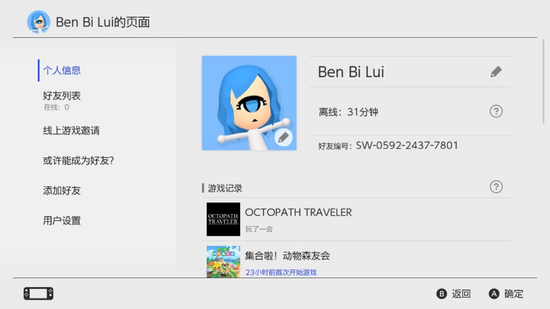Click the vertical scrollbar on the right edge

pyautogui.click(x=543, y=81)
